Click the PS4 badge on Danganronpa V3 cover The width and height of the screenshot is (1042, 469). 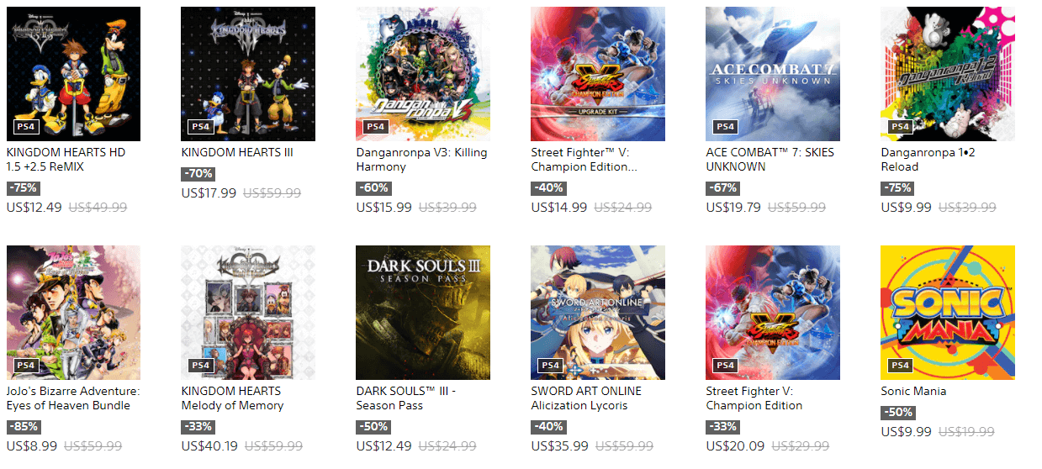[x=375, y=127]
